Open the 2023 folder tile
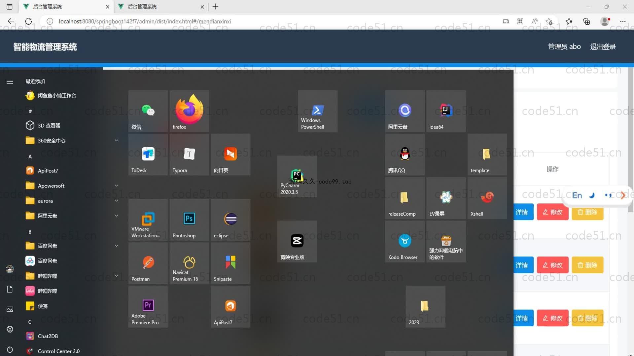 pyautogui.click(x=425, y=307)
